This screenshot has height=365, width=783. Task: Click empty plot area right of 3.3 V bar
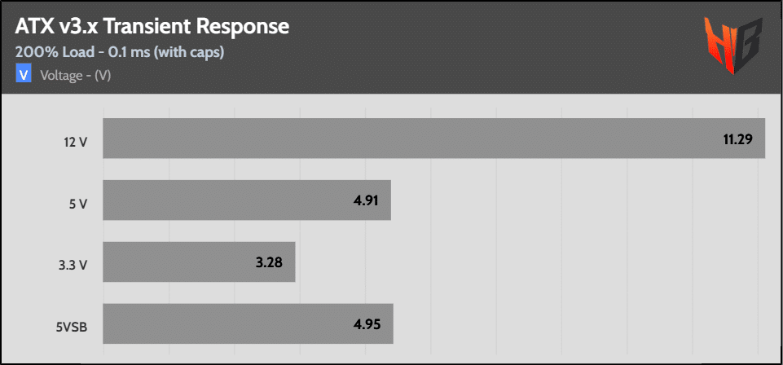[x=530, y=262]
